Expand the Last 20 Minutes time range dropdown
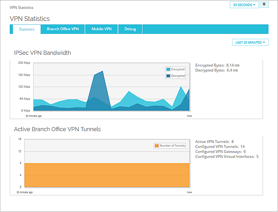This screenshot has height=212, width=278. click(x=250, y=42)
